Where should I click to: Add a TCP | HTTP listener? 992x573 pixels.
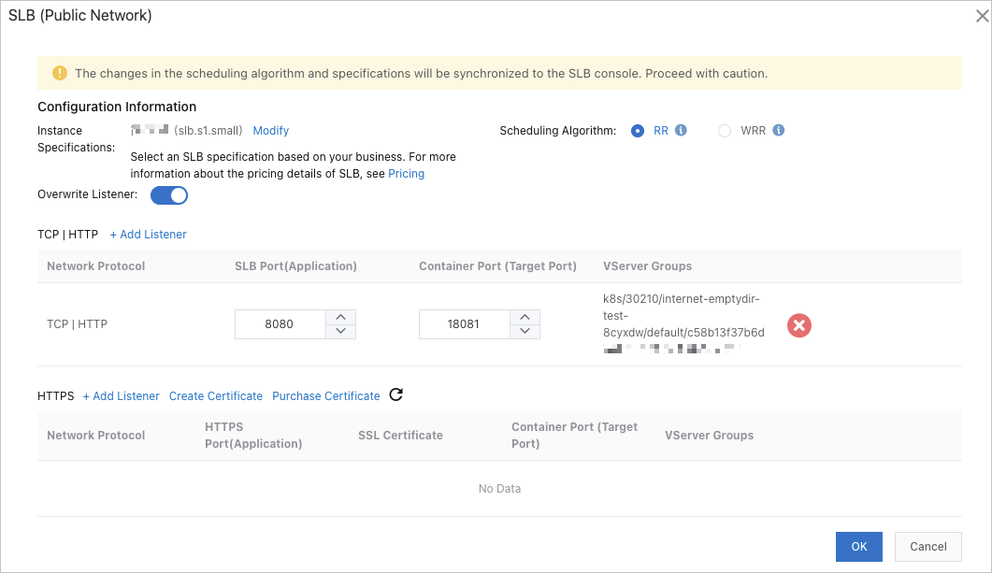(x=148, y=235)
